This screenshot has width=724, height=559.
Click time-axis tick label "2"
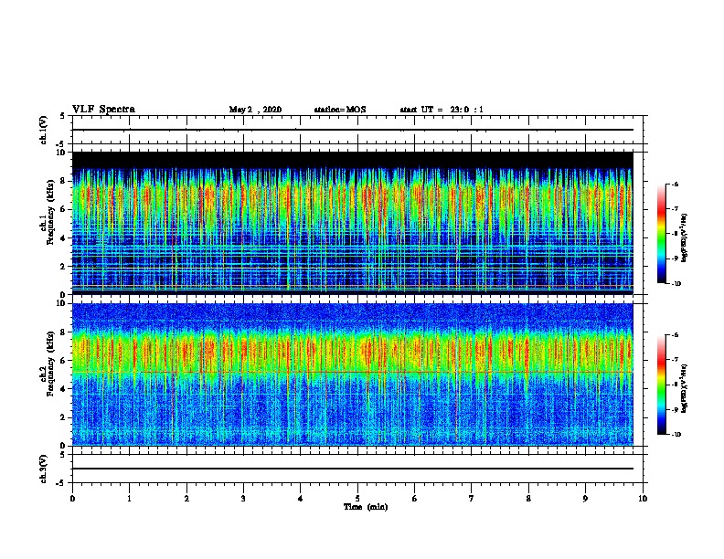point(186,498)
